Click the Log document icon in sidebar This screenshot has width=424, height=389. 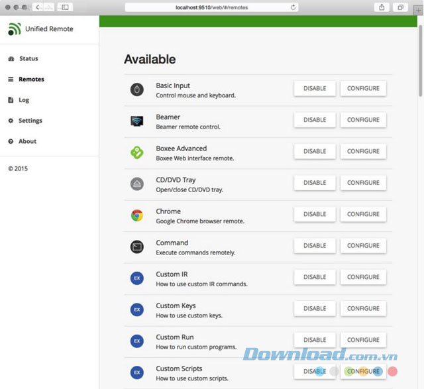(11, 100)
